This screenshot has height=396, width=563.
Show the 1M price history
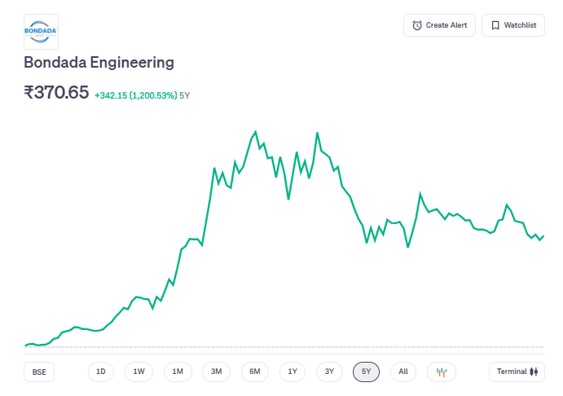(x=178, y=372)
